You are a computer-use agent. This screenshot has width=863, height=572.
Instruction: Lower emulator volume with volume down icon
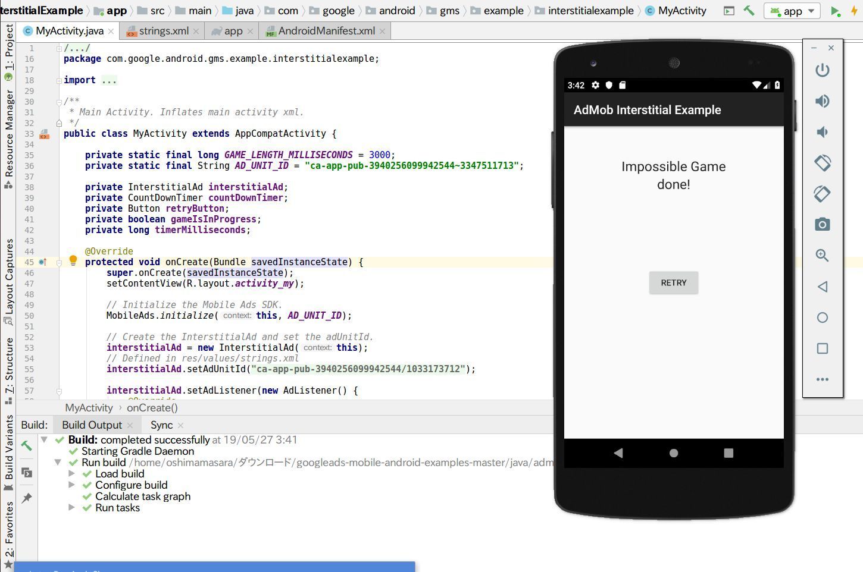(822, 132)
